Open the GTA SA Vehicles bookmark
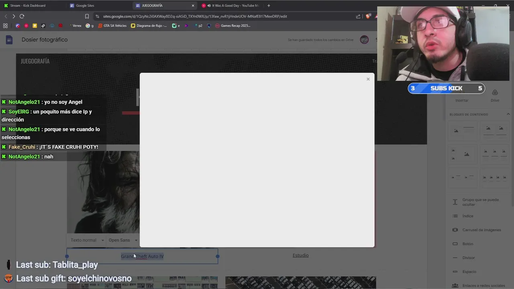 [x=112, y=26]
